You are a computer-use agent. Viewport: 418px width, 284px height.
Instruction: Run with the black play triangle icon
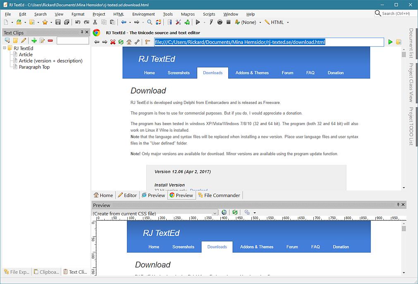[198, 22]
